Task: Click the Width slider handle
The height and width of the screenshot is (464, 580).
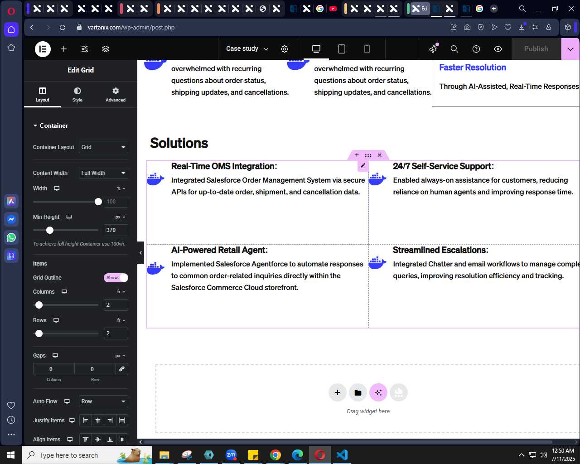Action: [x=98, y=202]
